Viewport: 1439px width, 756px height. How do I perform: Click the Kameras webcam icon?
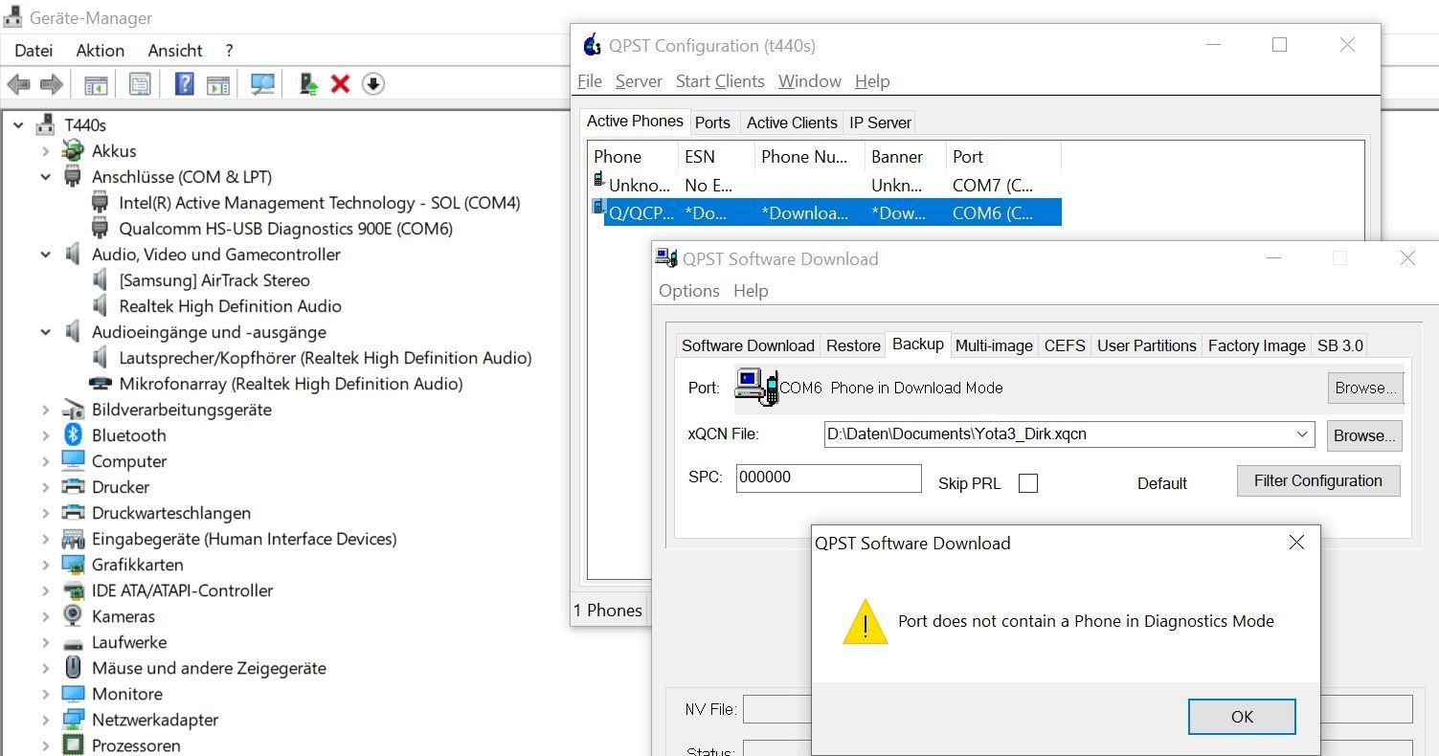pyautogui.click(x=73, y=616)
